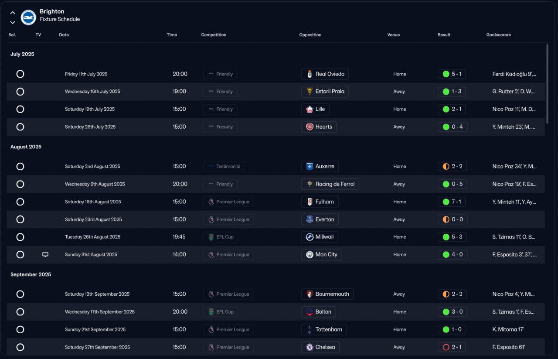
Task: Sort by Competition column header
Action: pos(214,35)
